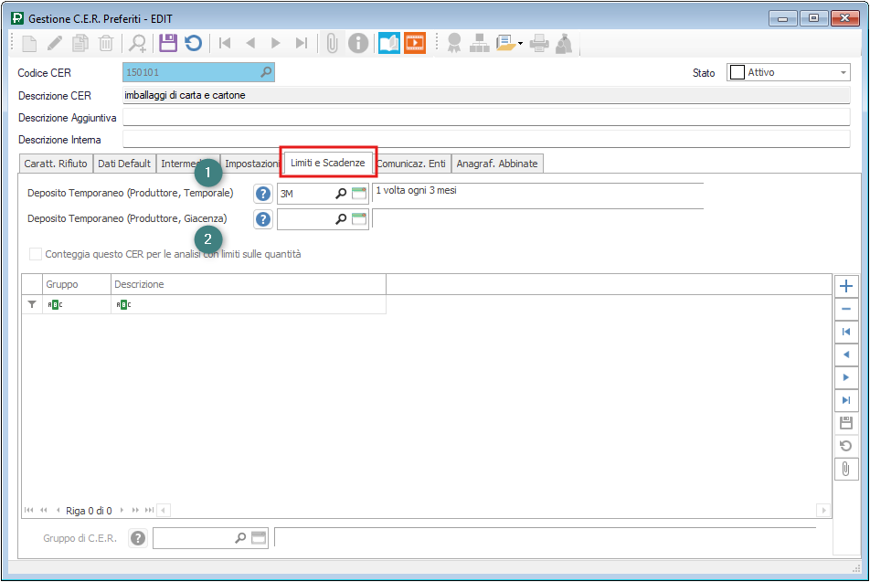The width and height of the screenshot is (870, 582).
Task: Click search magnifier in Codice CER field
Action: [266, 72]
